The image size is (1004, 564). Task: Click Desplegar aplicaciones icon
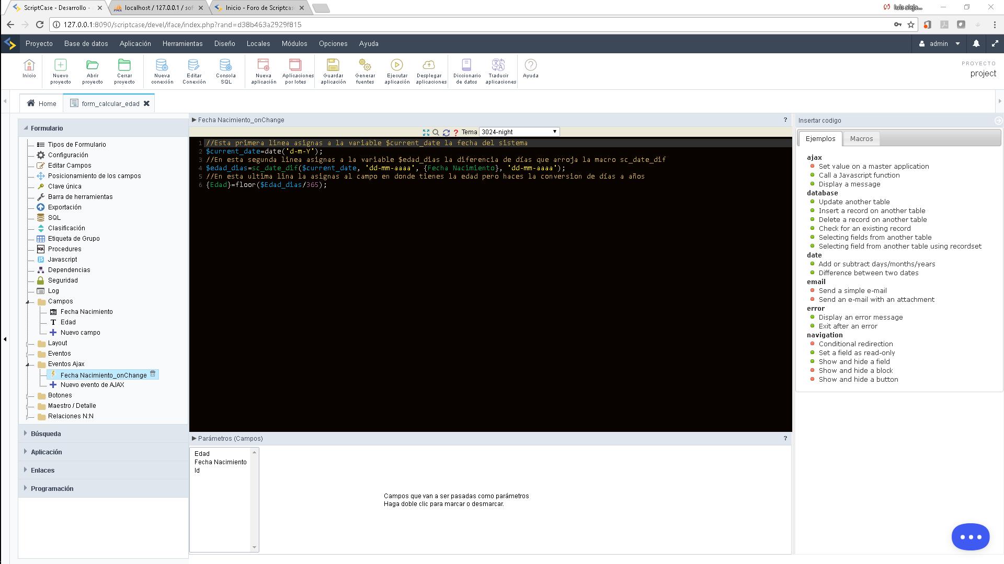pyautogui.click(x=431, y=71)
